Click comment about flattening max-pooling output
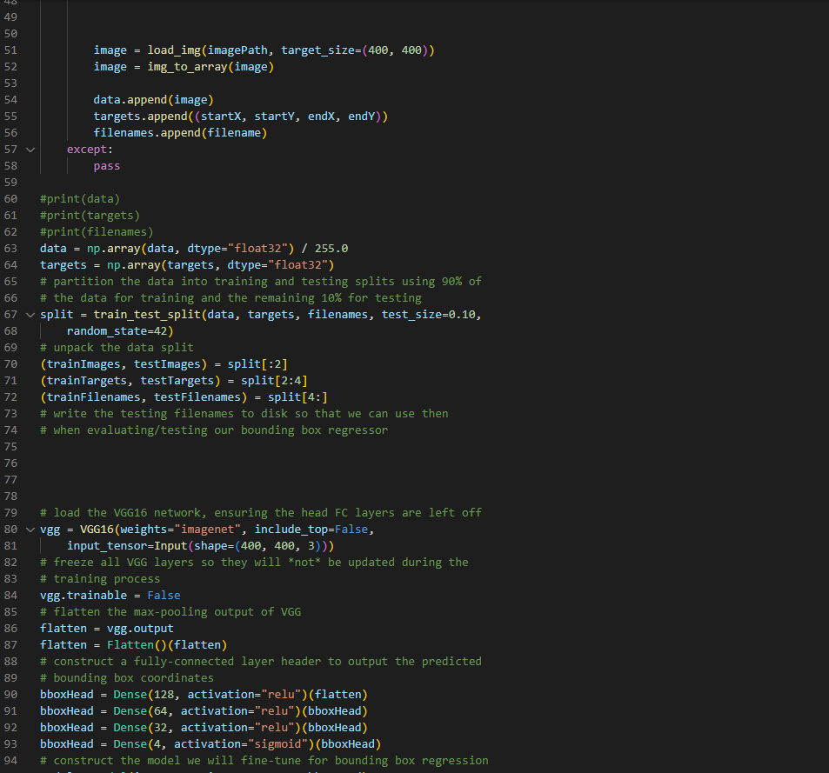 170,612
